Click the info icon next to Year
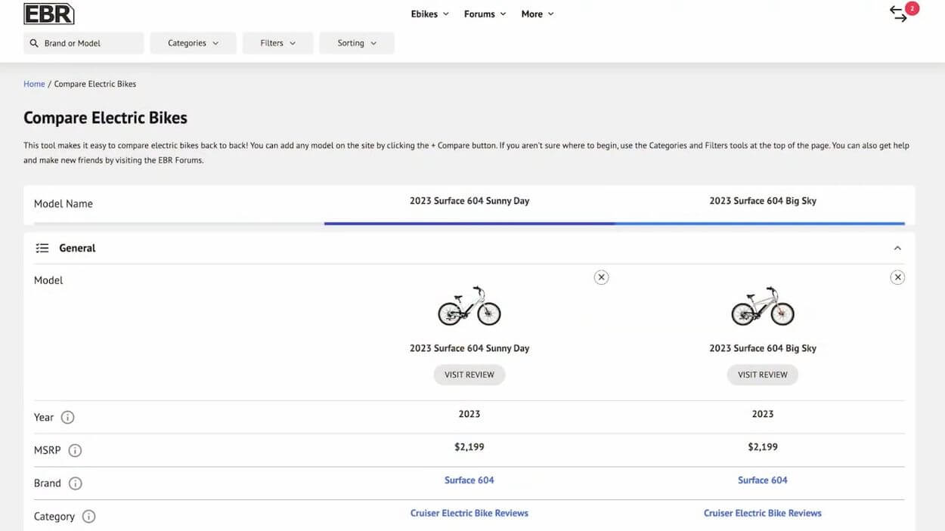Viewport: 945px width, 531px height. click(67, 417)
